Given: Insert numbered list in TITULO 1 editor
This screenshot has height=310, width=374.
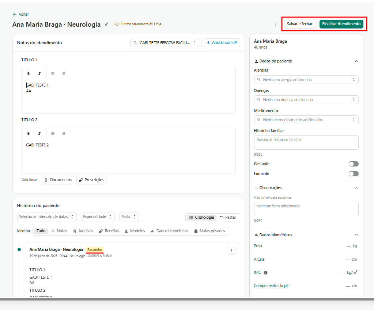Looking at the screenshot, I should [x=64, y=74].
